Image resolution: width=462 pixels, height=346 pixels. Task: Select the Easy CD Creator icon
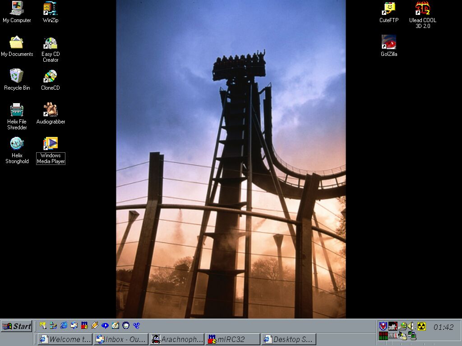click(x=51, y=43)
